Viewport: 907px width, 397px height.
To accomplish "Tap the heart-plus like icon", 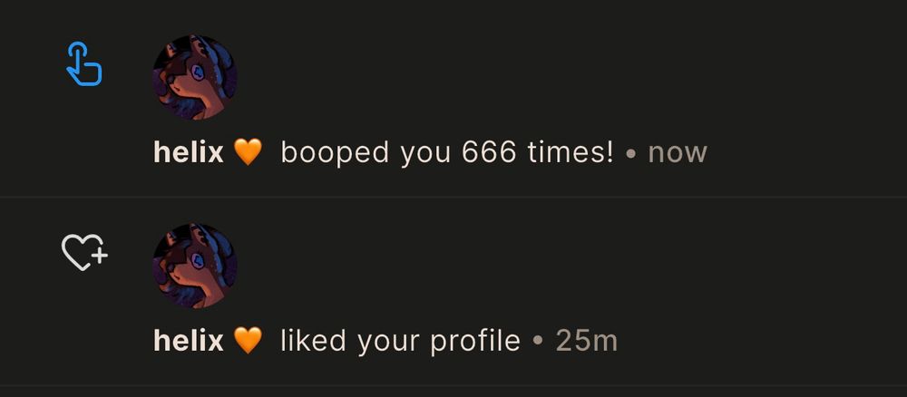I will (x=84, y=252).
